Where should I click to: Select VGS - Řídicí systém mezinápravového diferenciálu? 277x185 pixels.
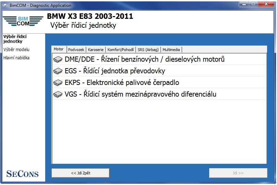point(159,94)
